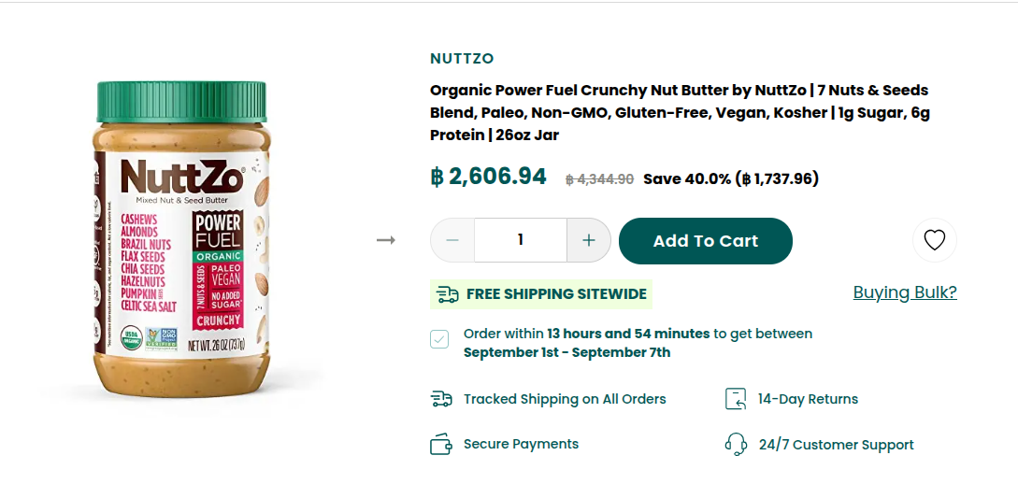Toggle the order delivery checkbox
The image size is (1018, 484).
pos(439,339)
